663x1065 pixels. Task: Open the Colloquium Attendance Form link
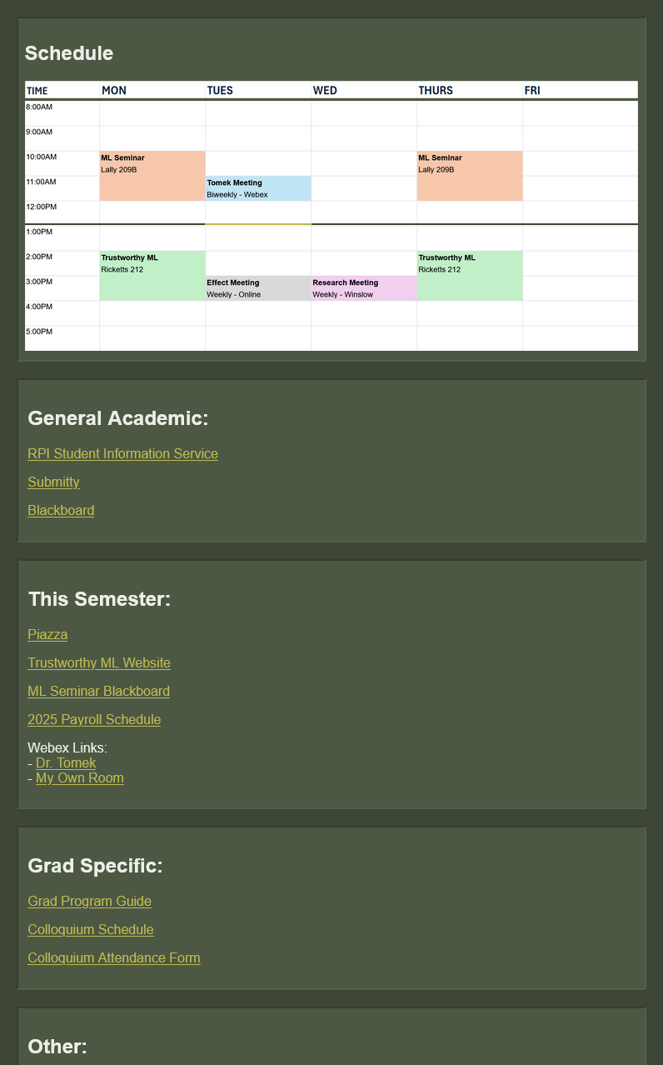114,958
